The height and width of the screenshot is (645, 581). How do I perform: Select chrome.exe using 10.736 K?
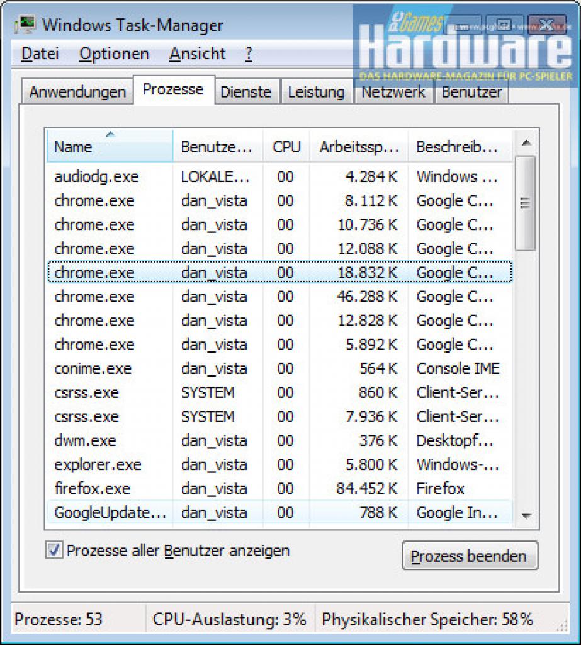279,225
